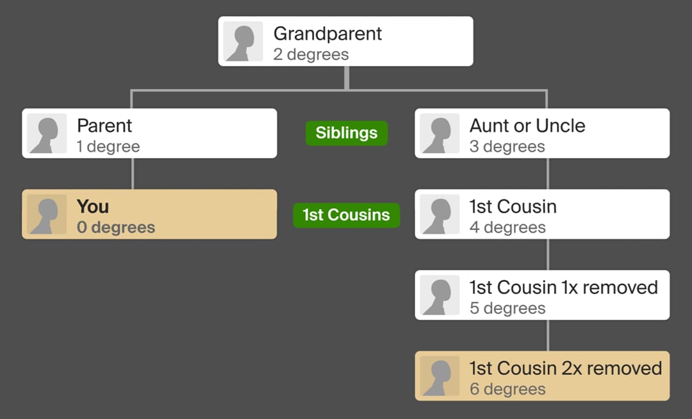Open the Aunt or Uncle name text
Screen dimensions: 692x419
[527, 126]
